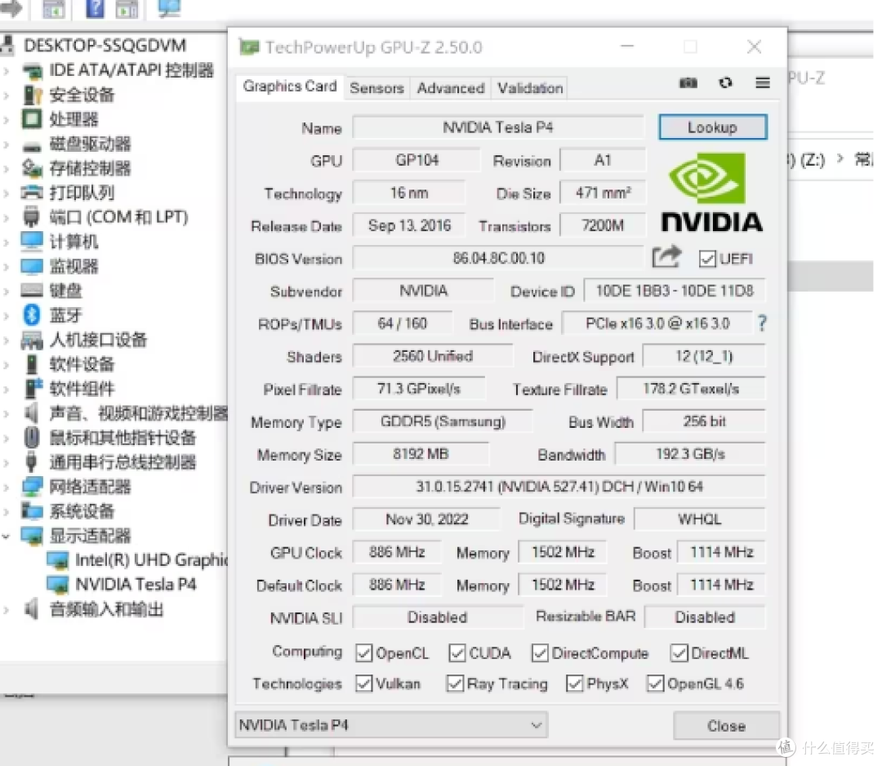Viewport: 882px width, 766px height.
Task: Click the network adapters (网络适配器) icon
Action: [x=32, y=487]
